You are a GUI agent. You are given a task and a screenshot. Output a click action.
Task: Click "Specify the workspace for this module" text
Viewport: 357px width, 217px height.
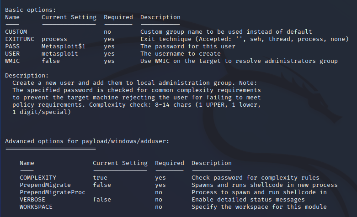(x=259, y=207)
